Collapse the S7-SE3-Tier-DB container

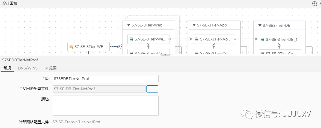click(x=260, y=26)
